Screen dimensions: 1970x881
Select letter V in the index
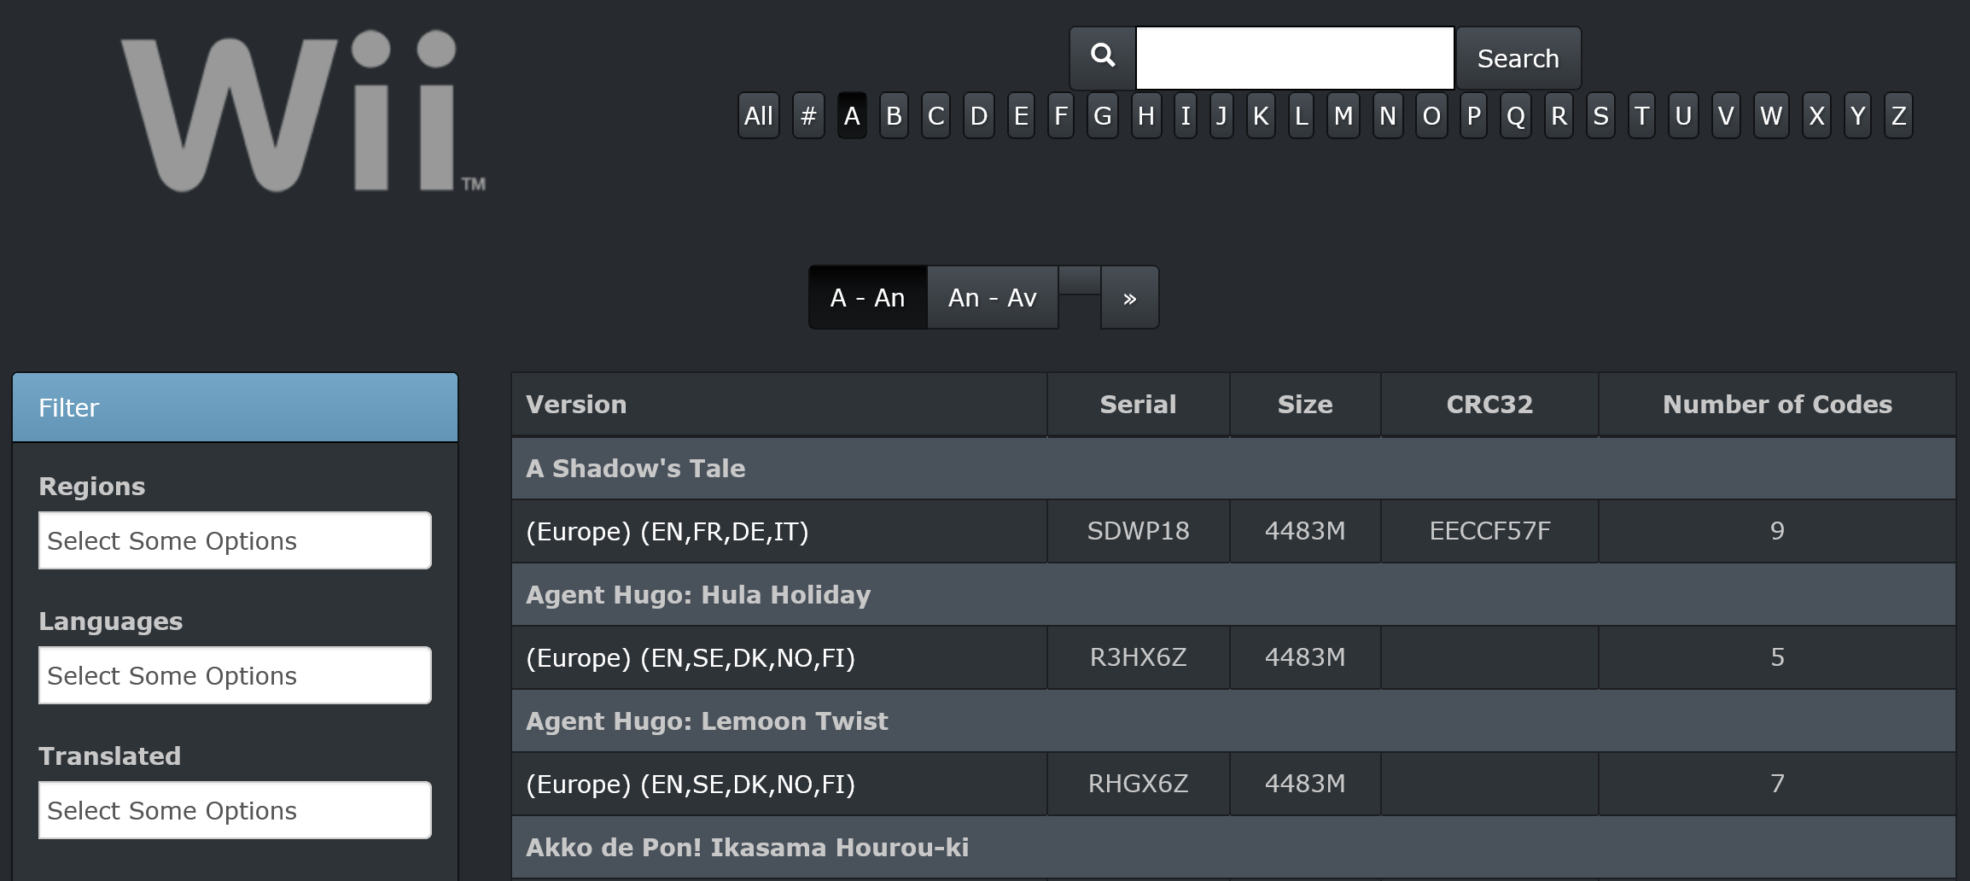pyautogui.click(x=1726, y=115)
